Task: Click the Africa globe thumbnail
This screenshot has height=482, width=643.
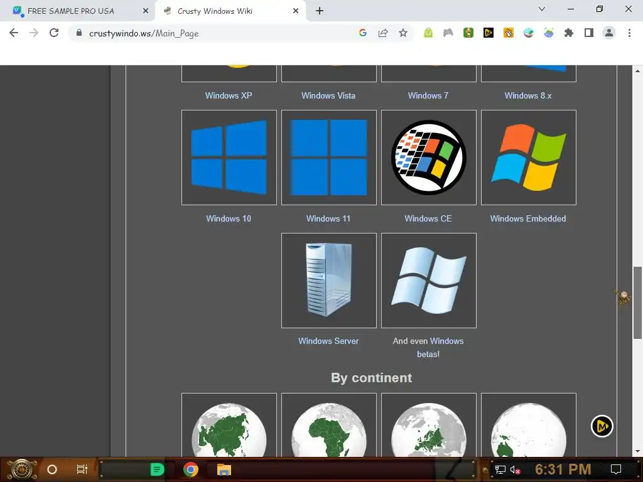Action: pos(329,425)
